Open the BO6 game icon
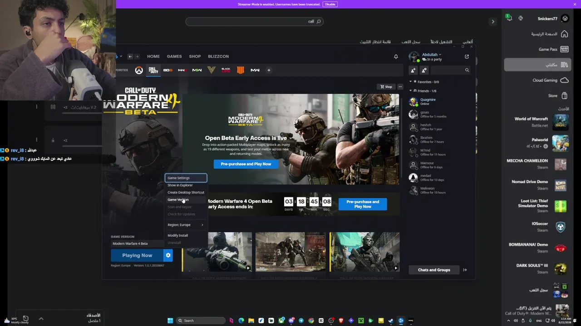This screenshot has width=581, height=326. (167, 70)
